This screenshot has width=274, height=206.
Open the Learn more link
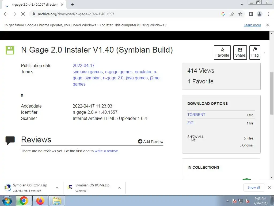pyautogui.click(x=252, y=25)
